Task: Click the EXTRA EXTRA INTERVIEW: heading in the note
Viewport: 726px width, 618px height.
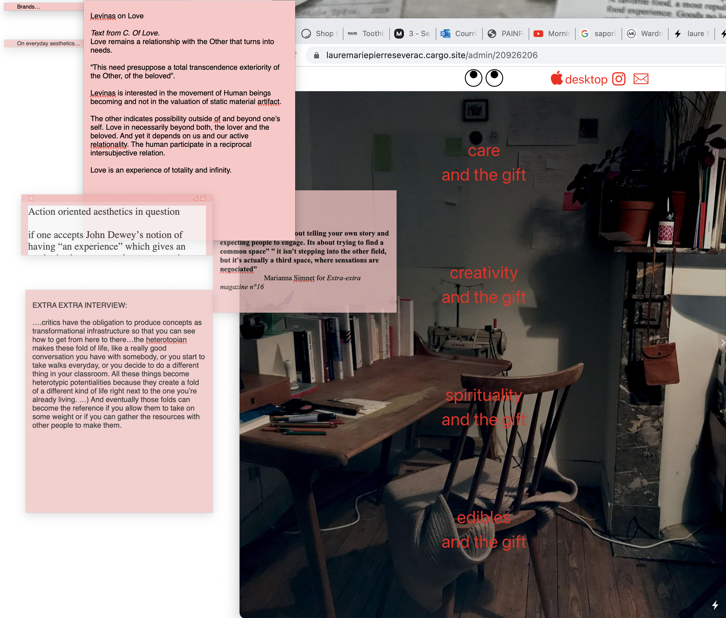Action: pos(80,305)
